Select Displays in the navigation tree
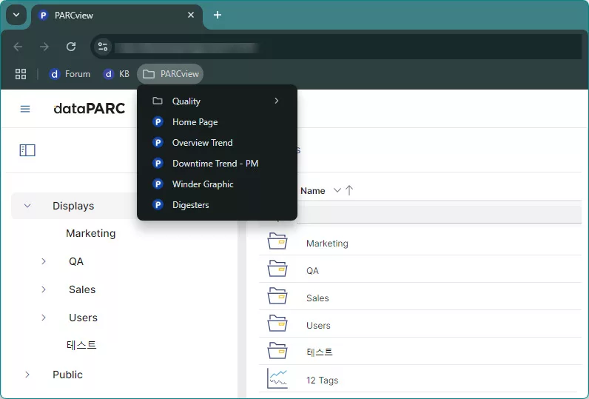The width and height of the screenshot is (589, 399). pos(73,206)
